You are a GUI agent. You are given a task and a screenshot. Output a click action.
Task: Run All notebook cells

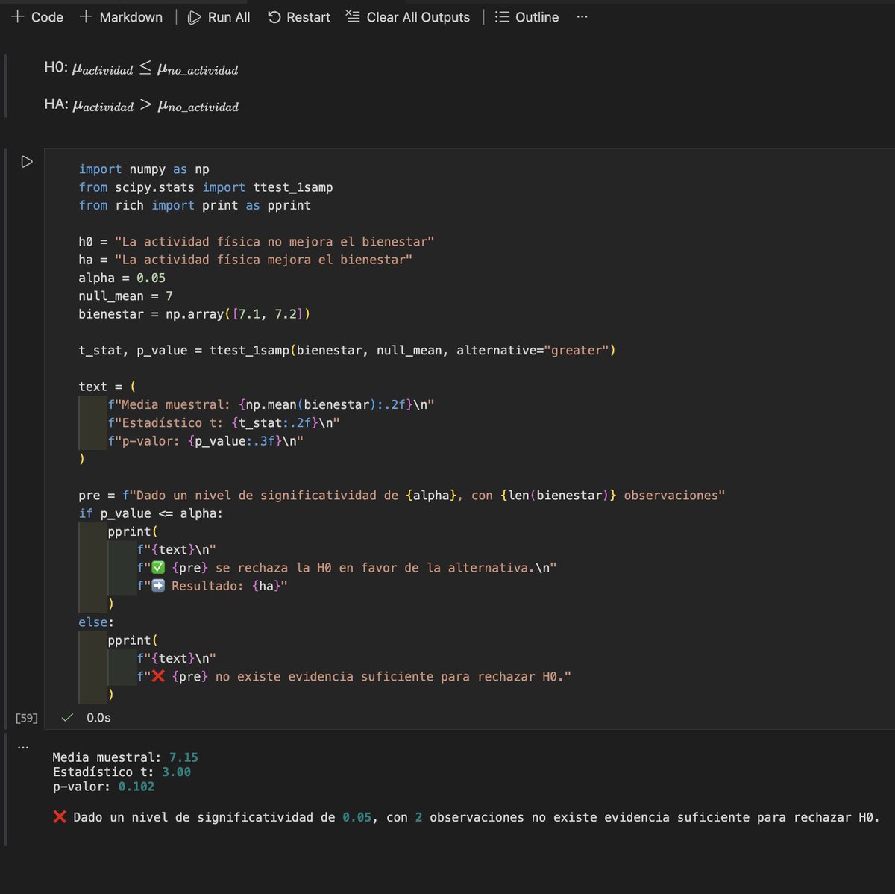(x=219, y=16)
